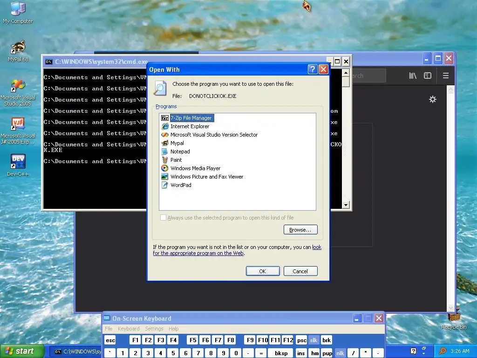
Task: Toggle the browser sidebar icon
Action: (x=428, y=76)
